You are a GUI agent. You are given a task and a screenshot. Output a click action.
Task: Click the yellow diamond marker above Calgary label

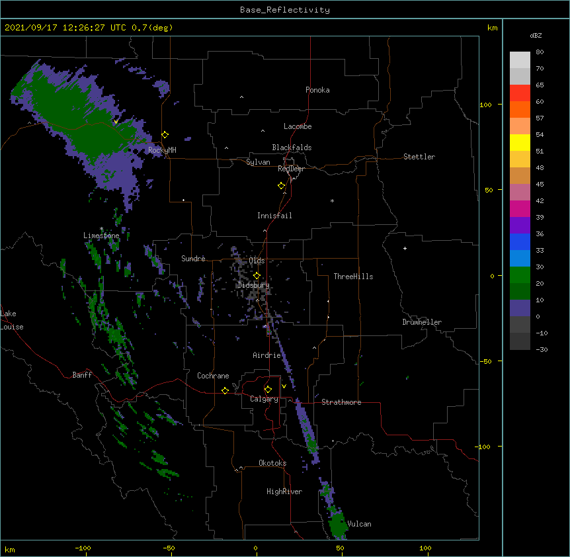pos(268,390)
